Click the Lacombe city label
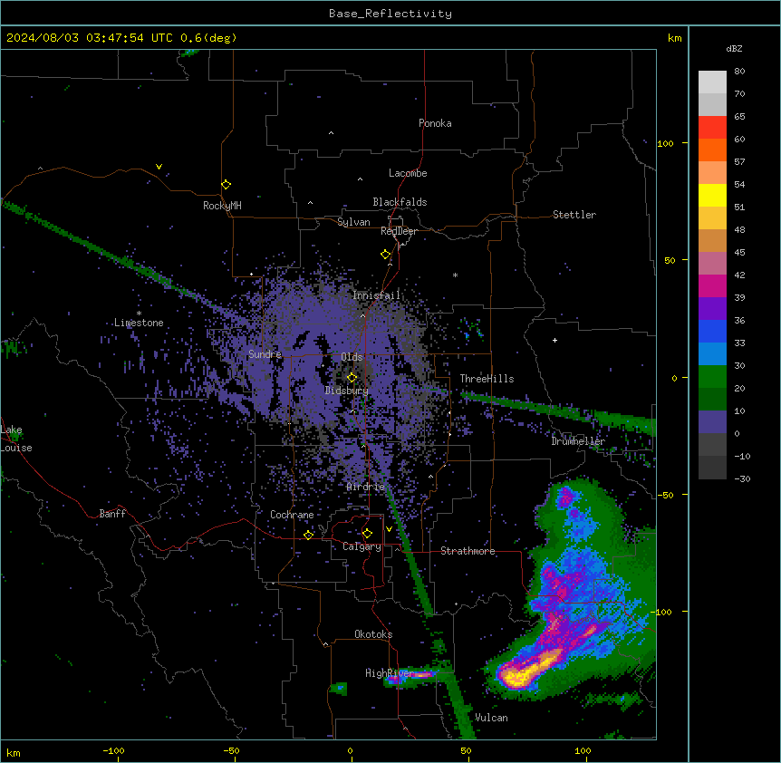 408,173
